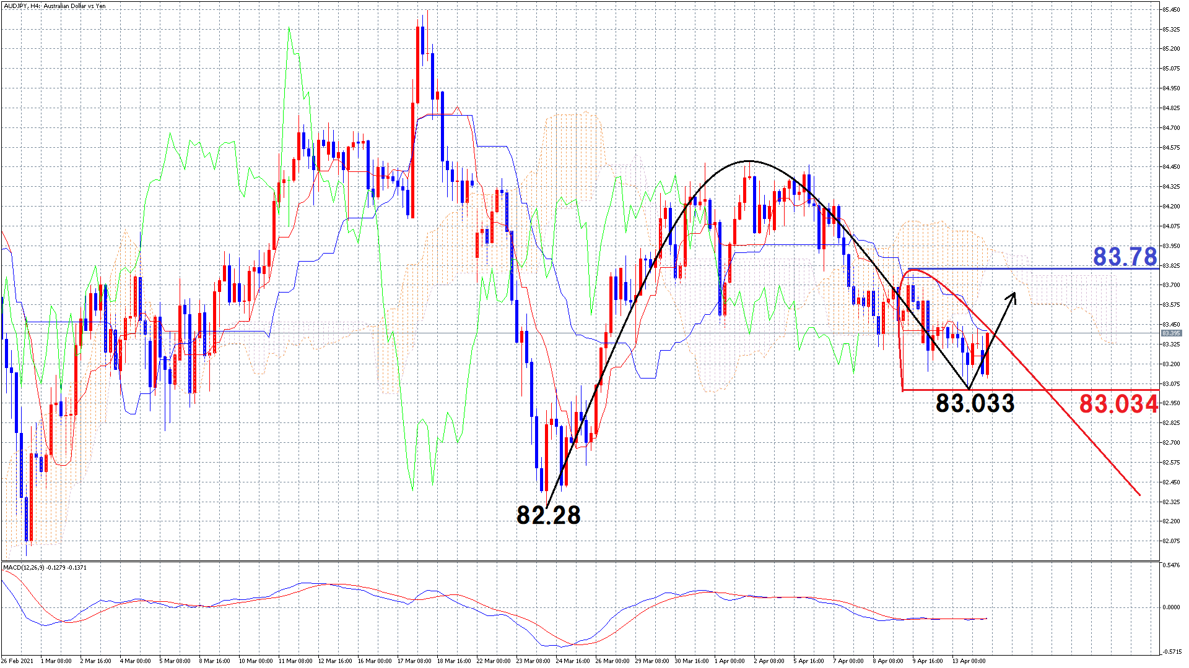Click the 17 Mar 08:00 time label
1189x668 pixels.
point(414,661)
